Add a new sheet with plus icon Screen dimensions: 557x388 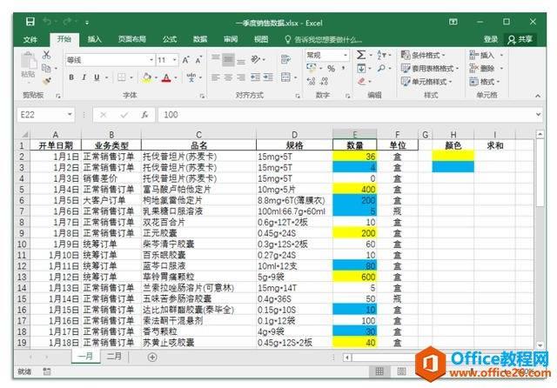coord(152,357)
